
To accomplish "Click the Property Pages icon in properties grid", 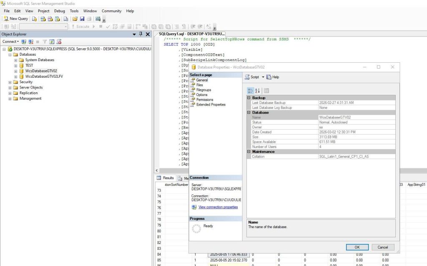I will tap(266, 91).
